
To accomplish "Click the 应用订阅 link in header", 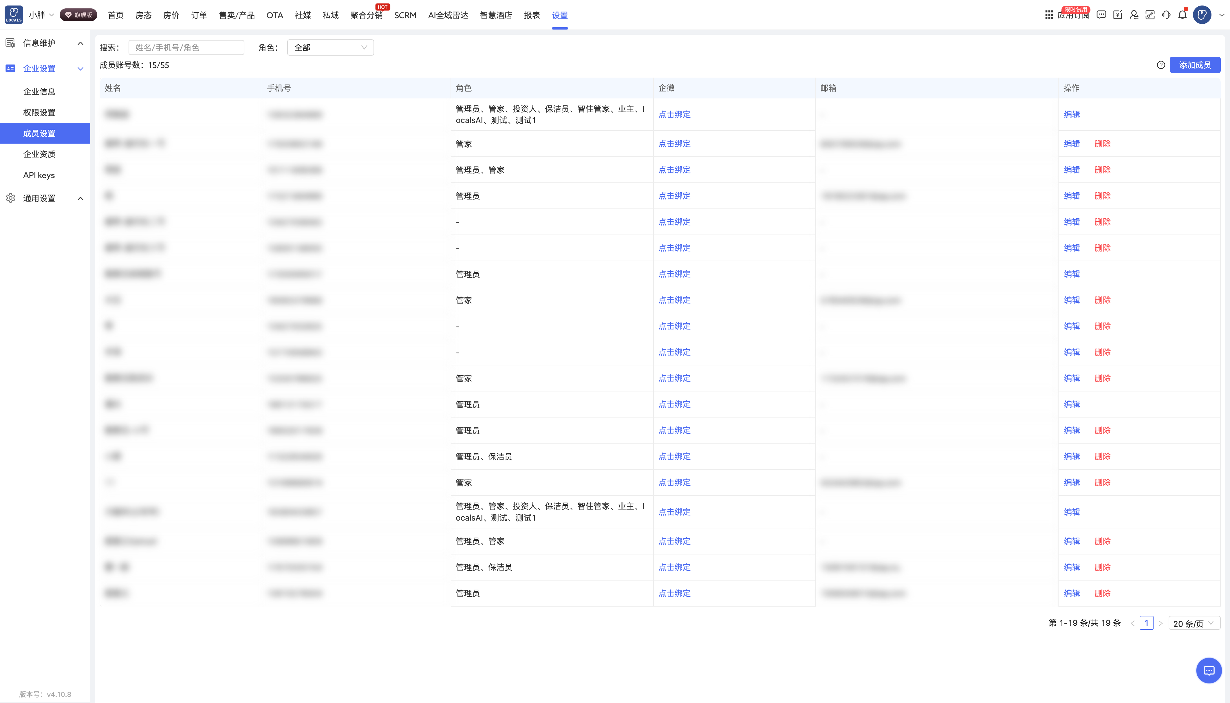I will tap(1073, 15).
